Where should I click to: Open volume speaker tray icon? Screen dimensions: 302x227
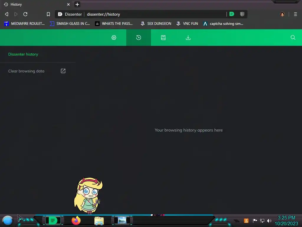coord(269,220)
